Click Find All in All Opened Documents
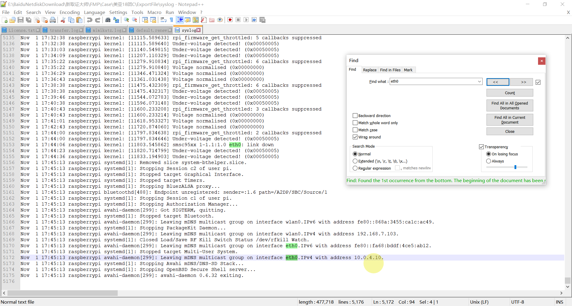 point(510,105)
